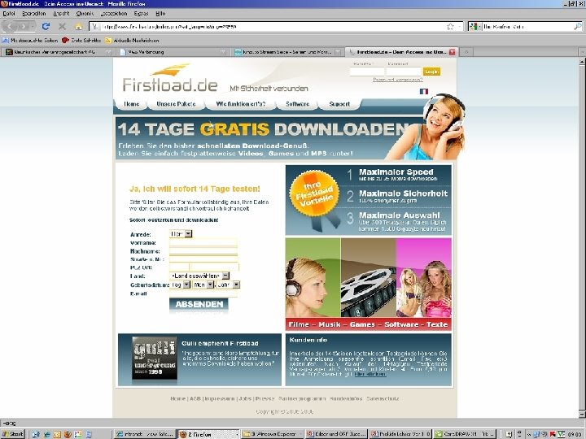
Task: Click the Vorname input field
Action: point(203,242)
